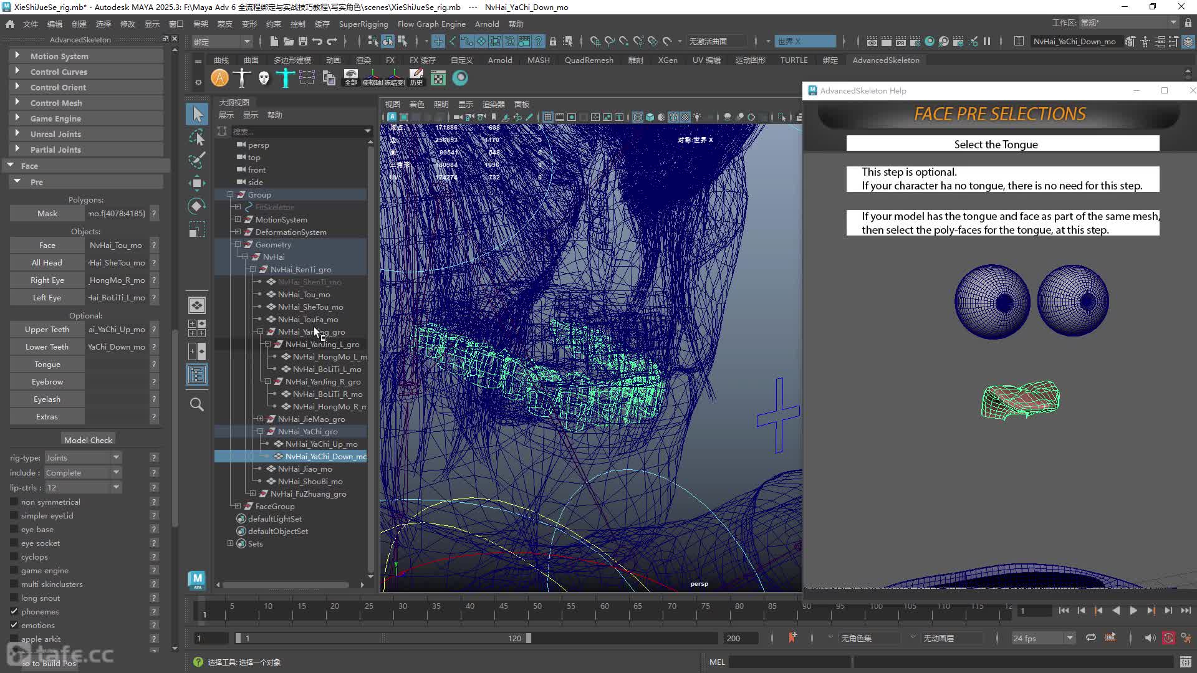Click the Tongue selection button

pos(47,364)
